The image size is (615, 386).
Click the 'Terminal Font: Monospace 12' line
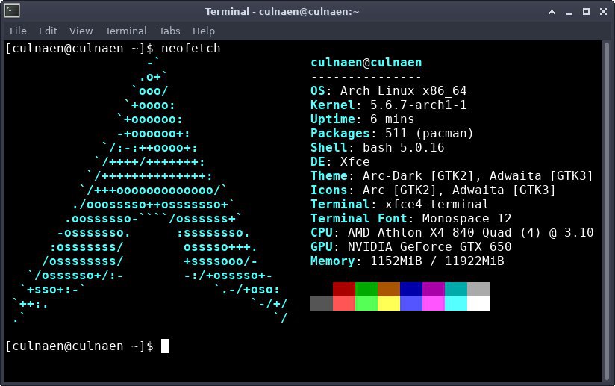411,218
